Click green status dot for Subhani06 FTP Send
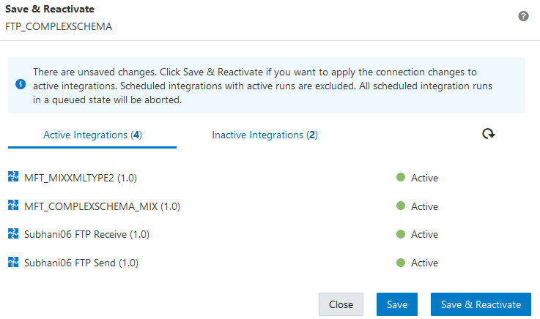This screenshot has height=319, width=540. 401,262
